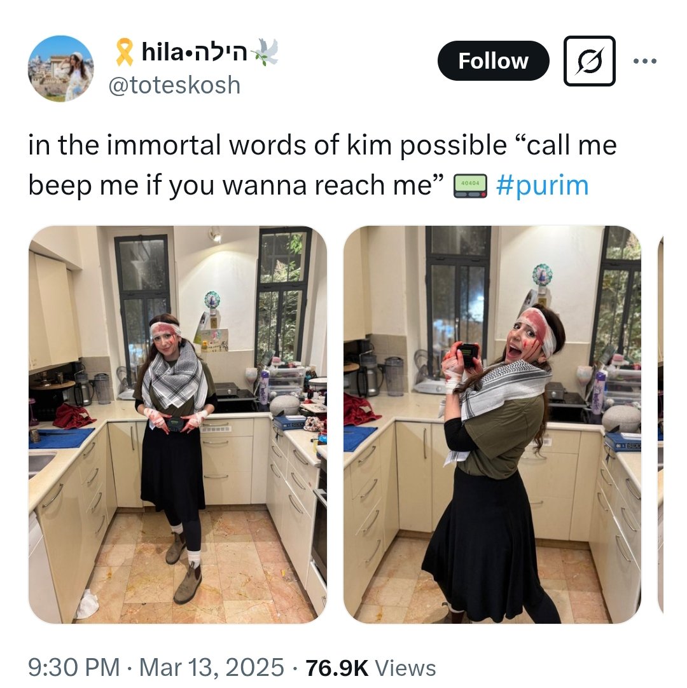Open the left kitchen costume photo
Viewport: 687px width, 688px height.
(x=177, y=424)
